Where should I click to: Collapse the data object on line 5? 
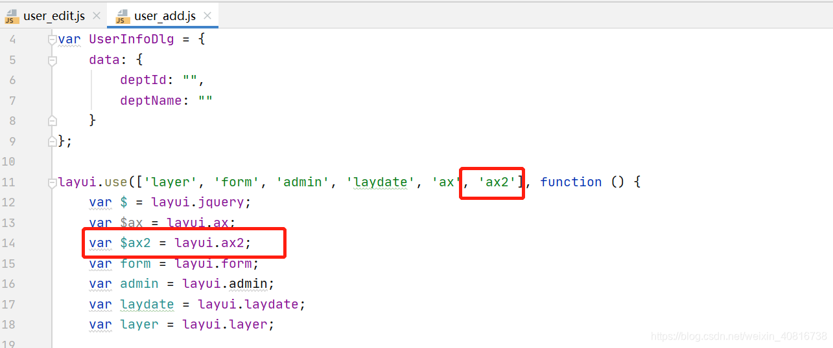coord(53,60)
